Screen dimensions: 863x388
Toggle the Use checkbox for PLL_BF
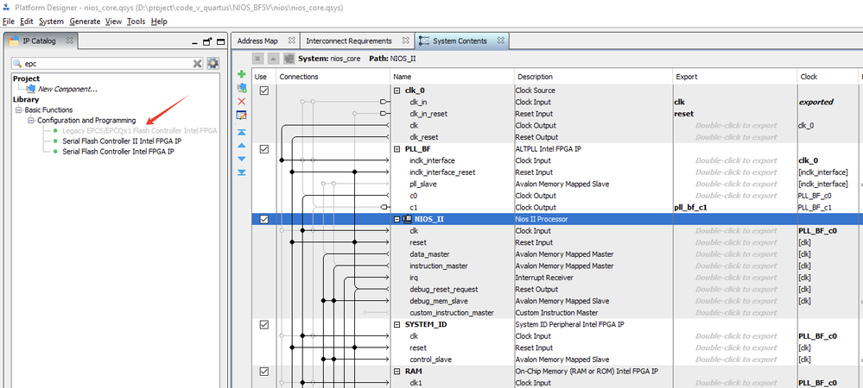tap(264, 149)
